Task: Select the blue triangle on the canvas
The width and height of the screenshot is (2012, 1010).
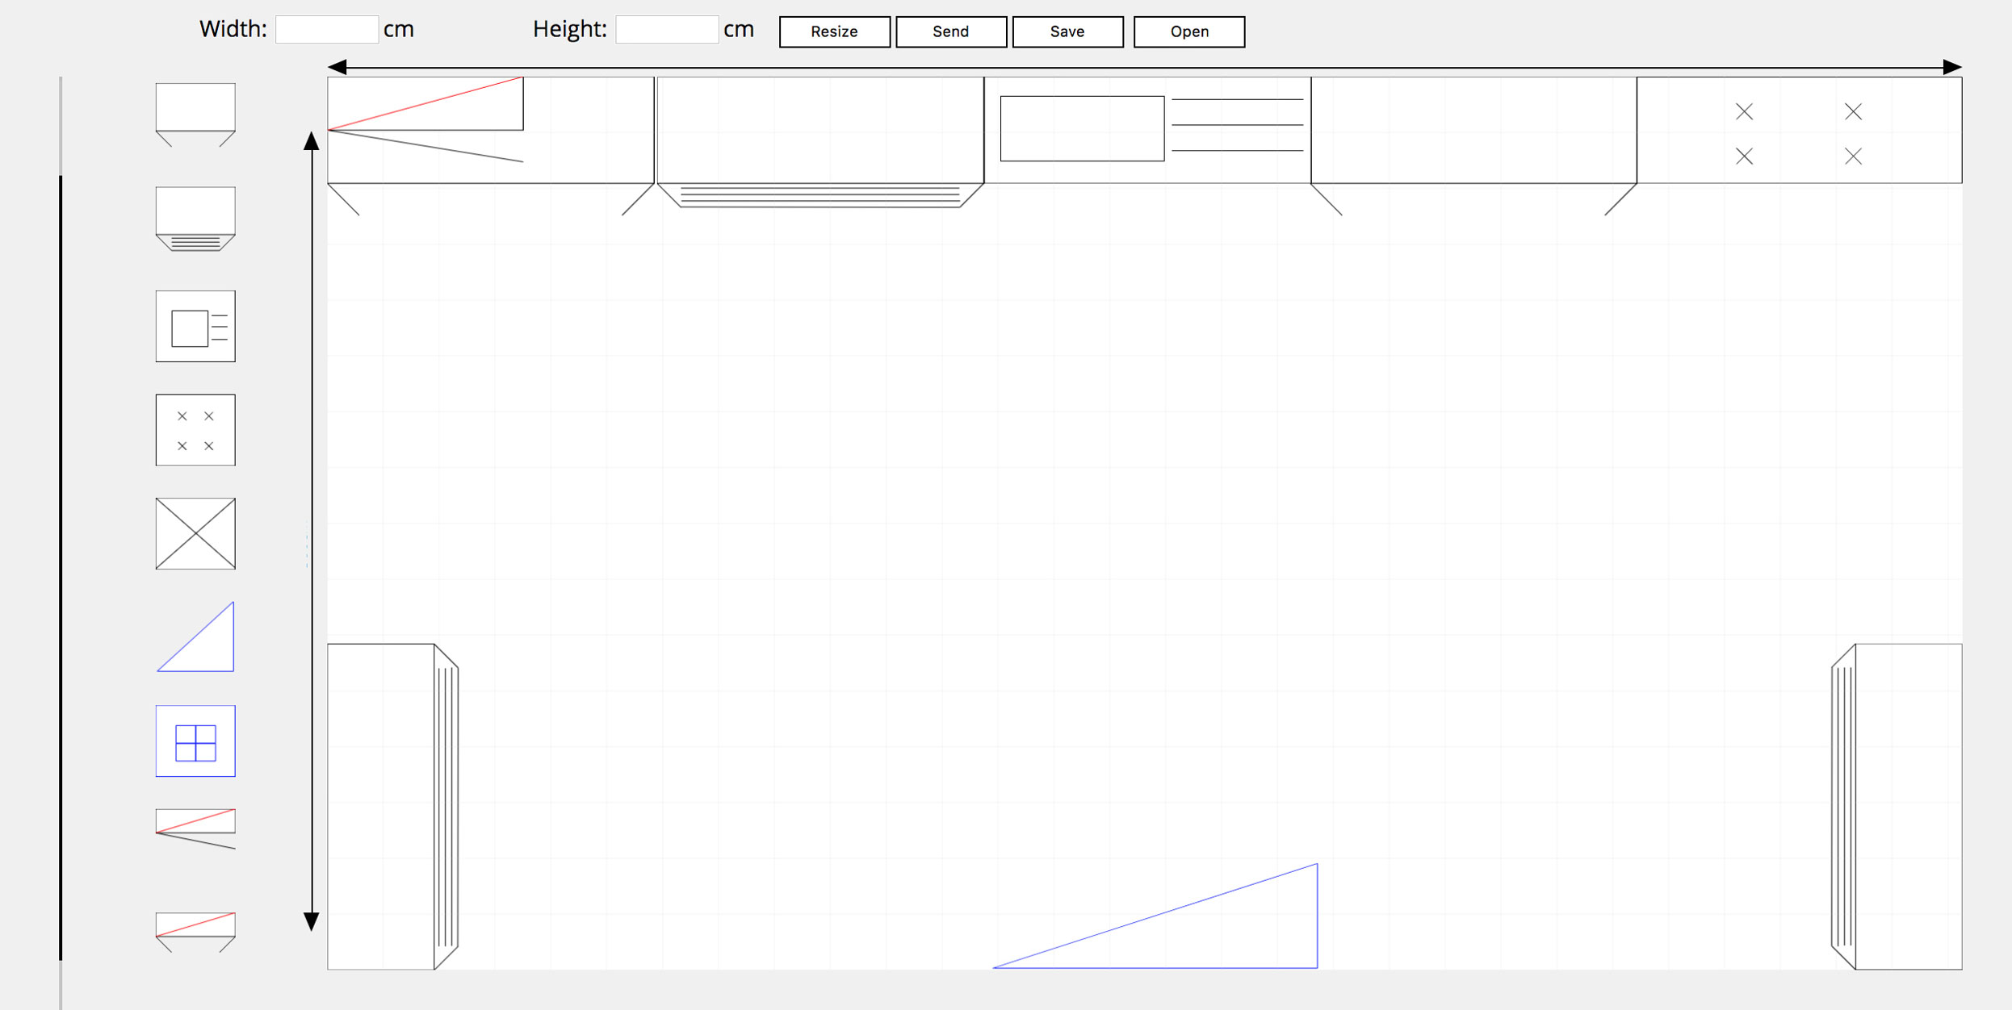Action: [1155, 916]
